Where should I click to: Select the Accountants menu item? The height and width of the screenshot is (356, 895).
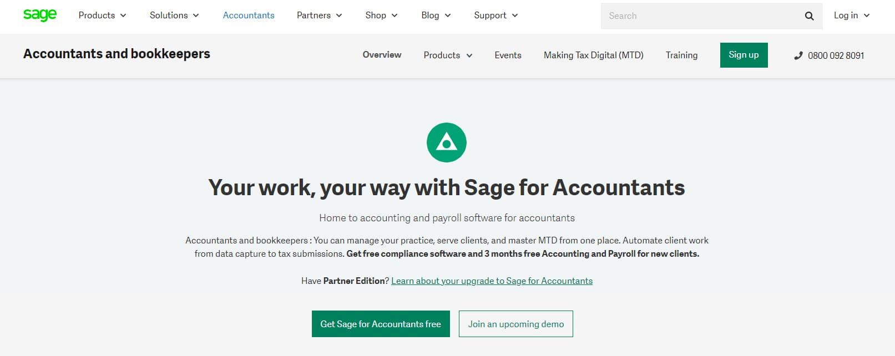(x=248, y=16)
